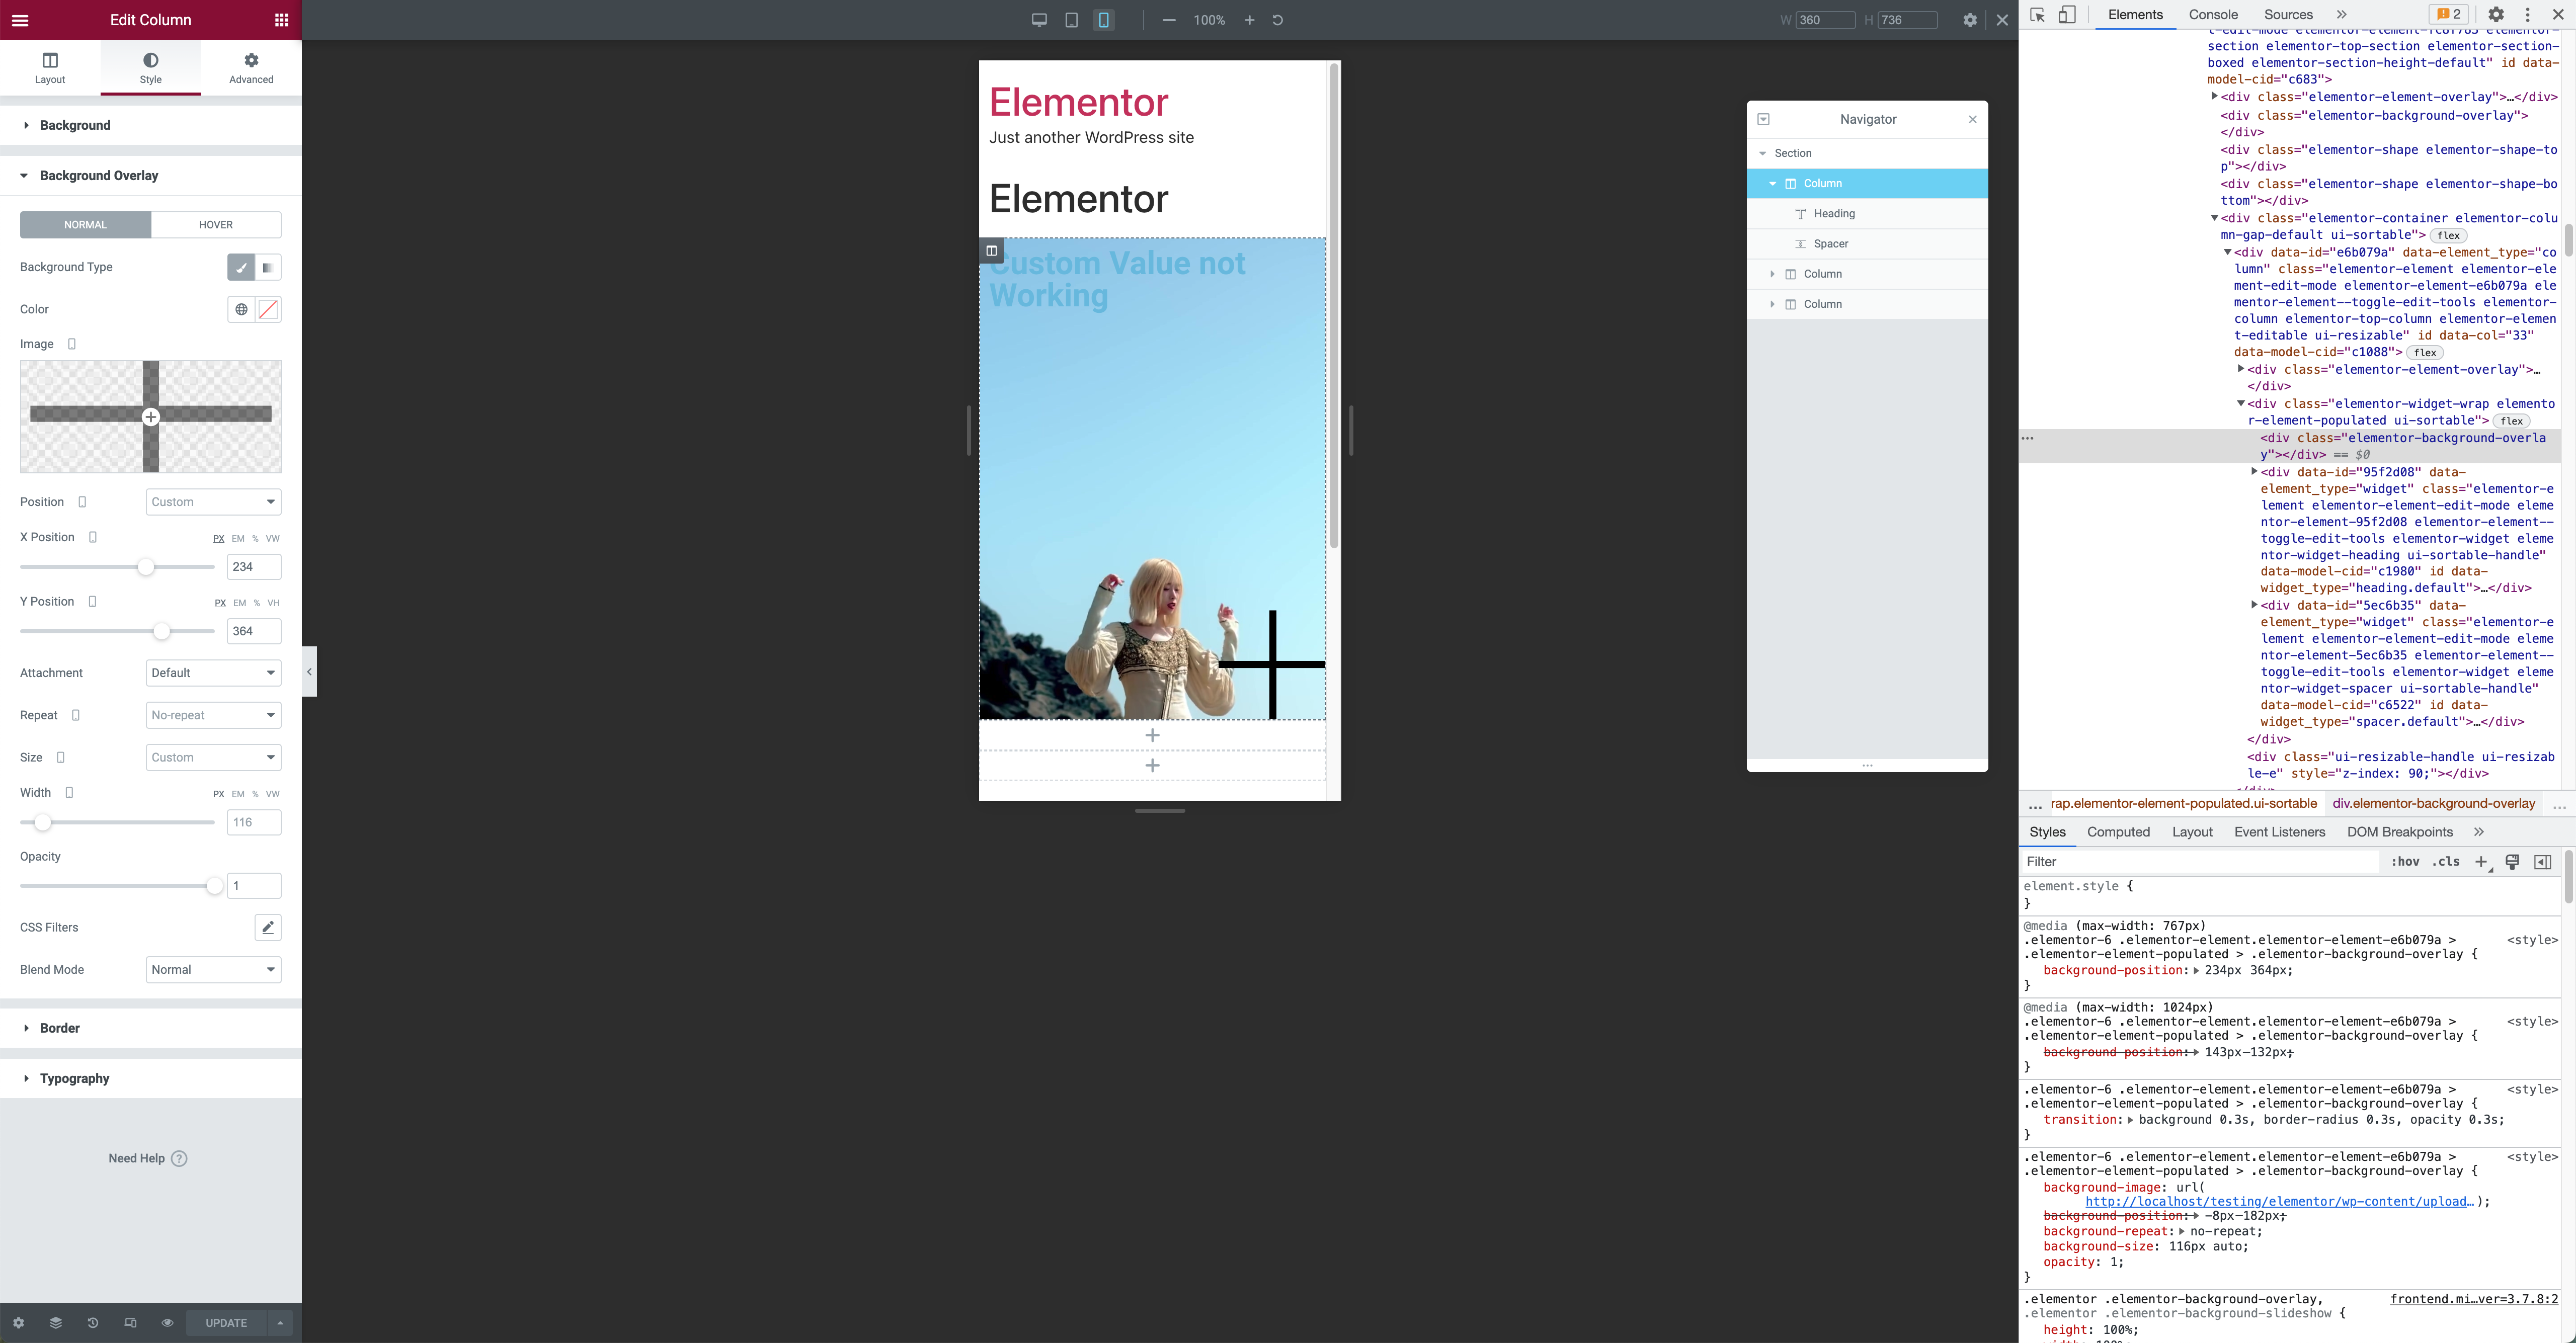The image size is (2576, 1343).
Task: Click column edit handle in preview
Action: click(991, 251)
